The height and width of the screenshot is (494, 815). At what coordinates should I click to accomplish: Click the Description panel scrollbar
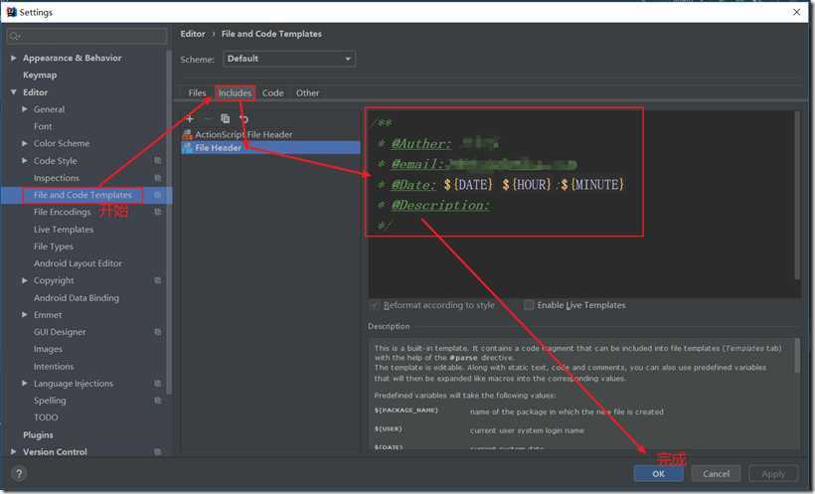click(797, 356)
